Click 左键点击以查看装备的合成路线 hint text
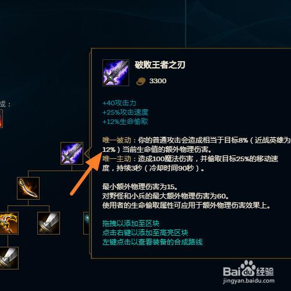 (152, 242)
